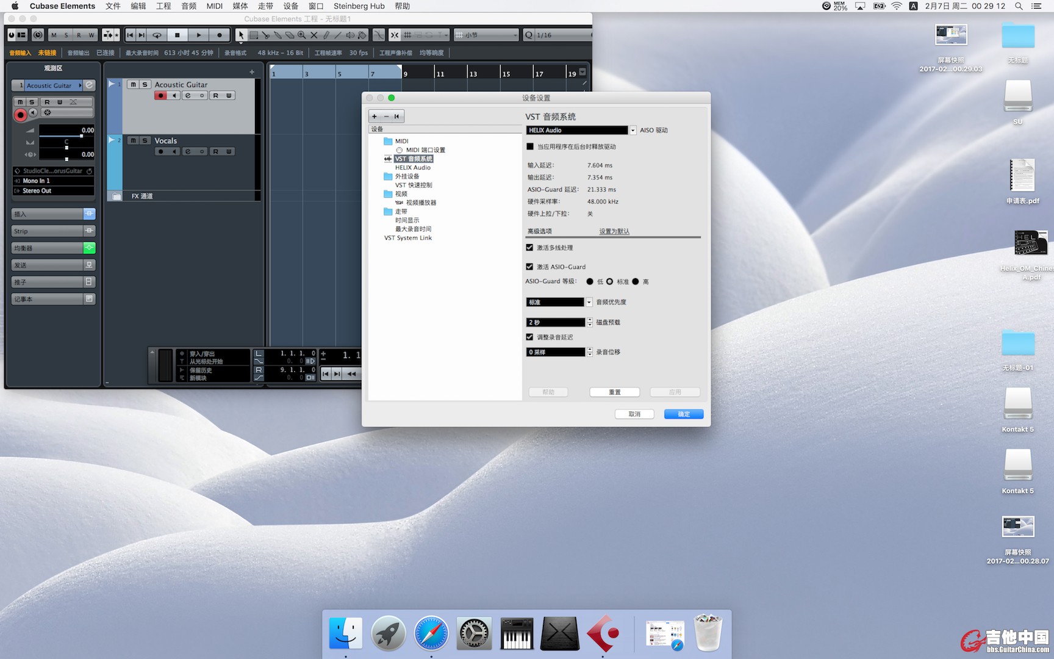Open the Steinberg Hub menu
Screen dimensions: 1054x659
pos(359,6)
